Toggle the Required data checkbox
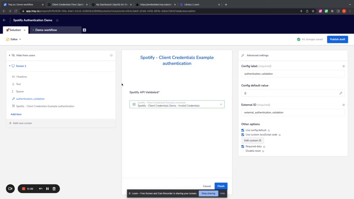Image resolution: width=354 pixels, height=199 pixels. tap(243, 146)
